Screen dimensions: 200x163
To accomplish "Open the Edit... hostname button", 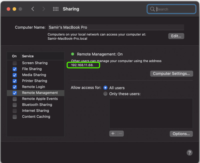I will [176, 36].
